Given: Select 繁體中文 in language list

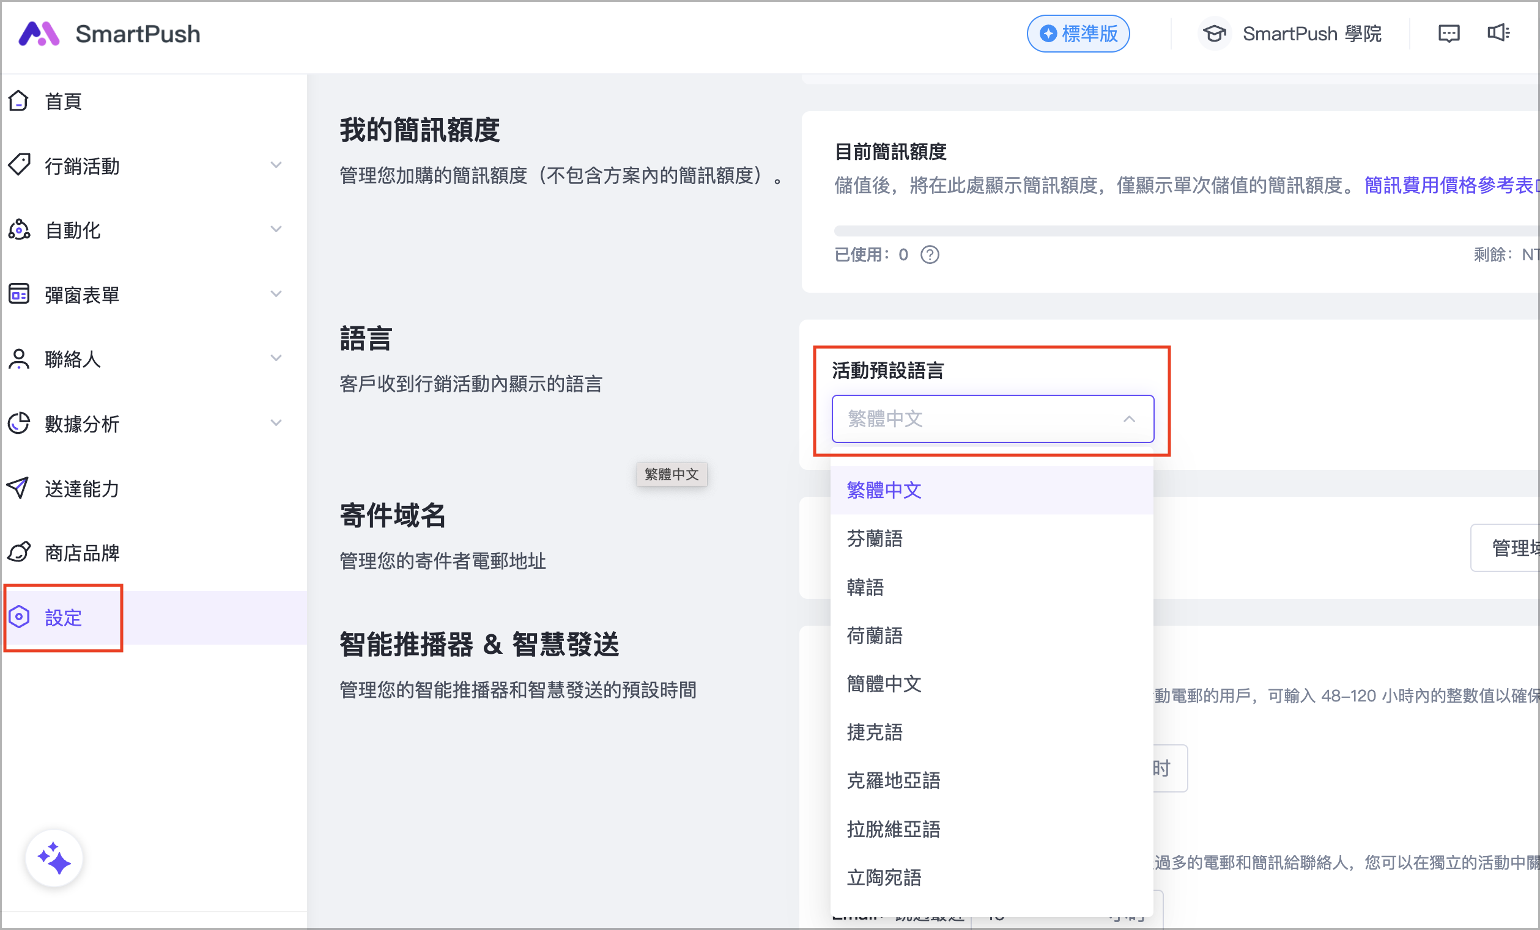Looking at the screenshot, I should click(x=991, y=490).
